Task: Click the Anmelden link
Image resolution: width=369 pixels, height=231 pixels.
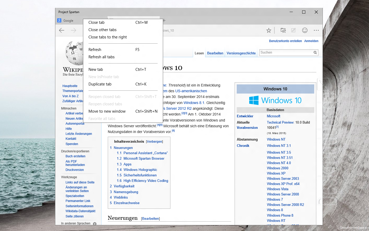Action: tap(311, 41)
